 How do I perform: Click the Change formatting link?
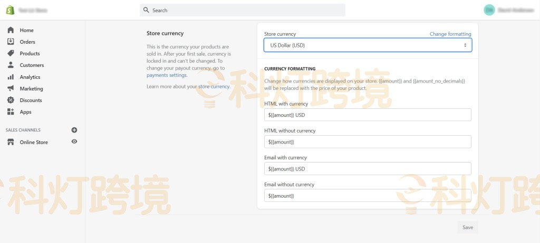click(x=450, y=34)
